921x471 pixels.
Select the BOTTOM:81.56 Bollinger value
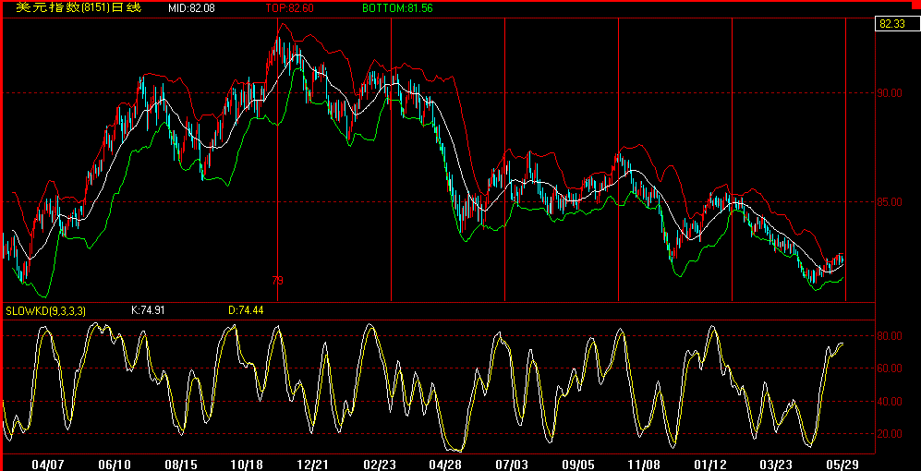tap(397, 8)
